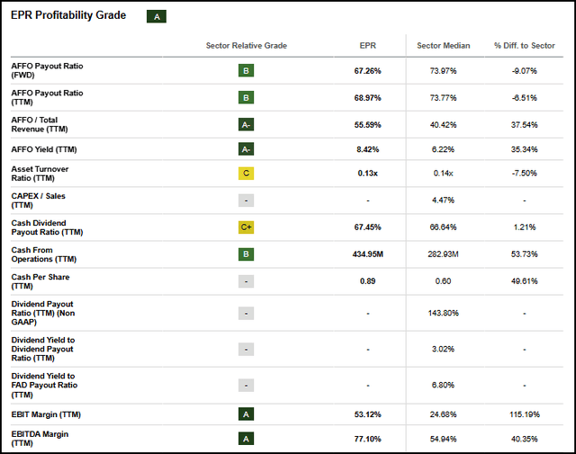Click the B badge for Cash From Operations
Image resolution: width=576 pixels, height=454 pixels.
[x=246, y=254]
